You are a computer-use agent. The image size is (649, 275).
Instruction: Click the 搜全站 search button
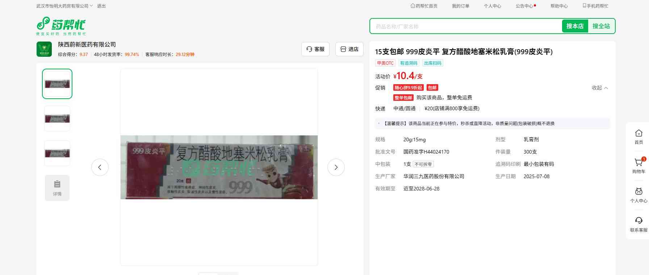point(601,26)
